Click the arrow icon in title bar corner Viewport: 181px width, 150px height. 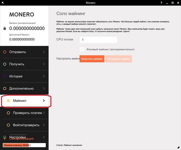(x=3, y=3)
